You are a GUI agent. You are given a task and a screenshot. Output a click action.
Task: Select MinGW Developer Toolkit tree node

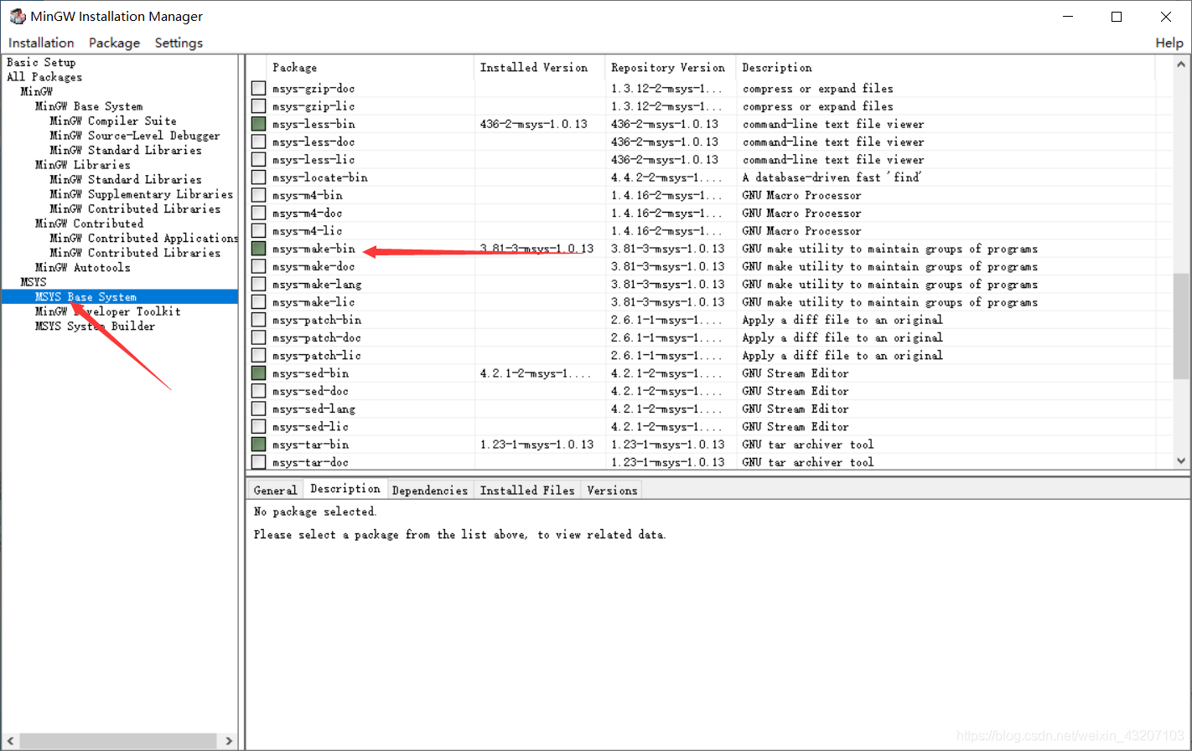(x=108, y=311)
